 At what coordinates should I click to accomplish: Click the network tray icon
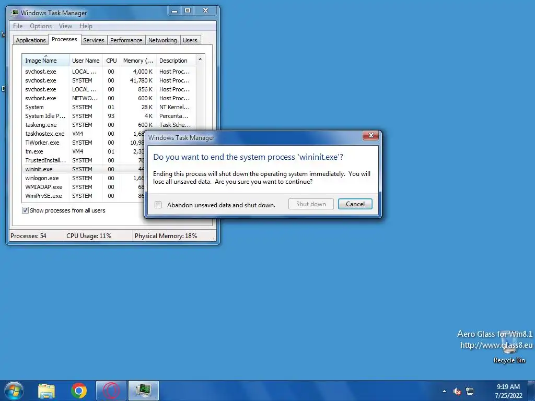tap(470, 391)
